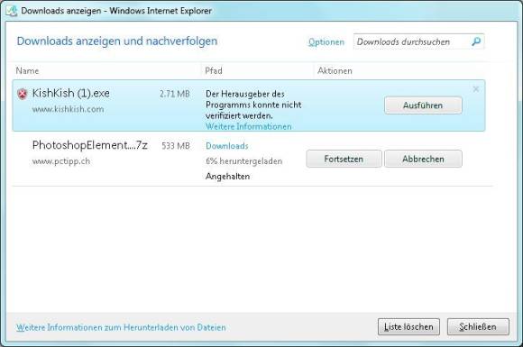Click the Angehalten status text
This screenshot has width=523, height=347.
click(227, 176)
